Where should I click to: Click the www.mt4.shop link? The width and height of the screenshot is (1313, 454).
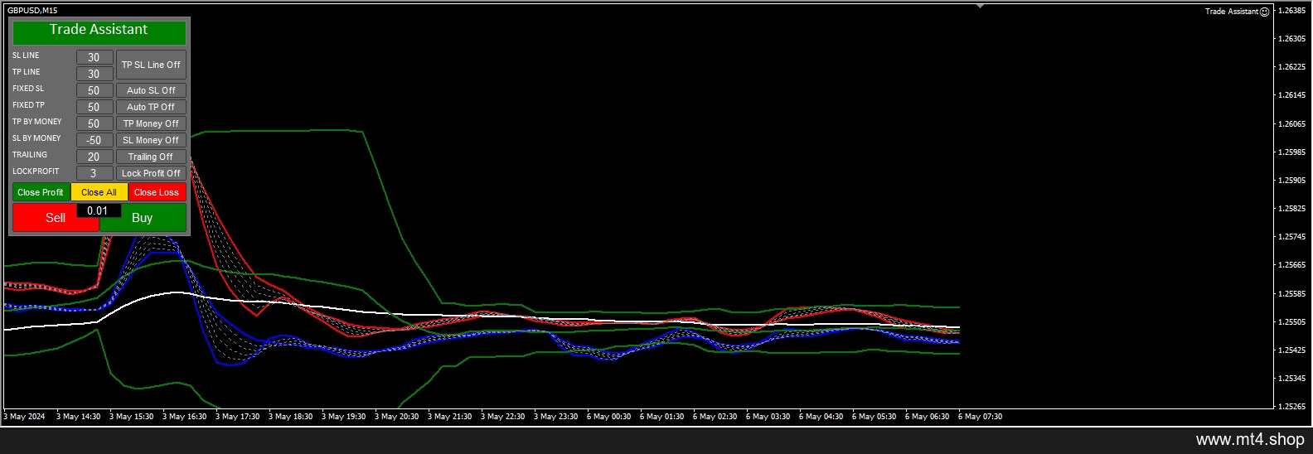[x=1250, y=440]
